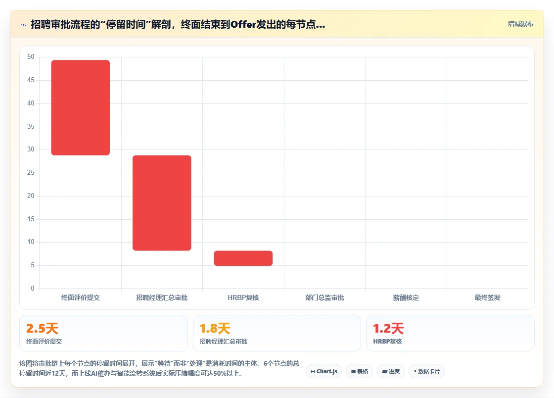
Task: Click the 终面评价提交 axis label
Action: coord(81,298)
